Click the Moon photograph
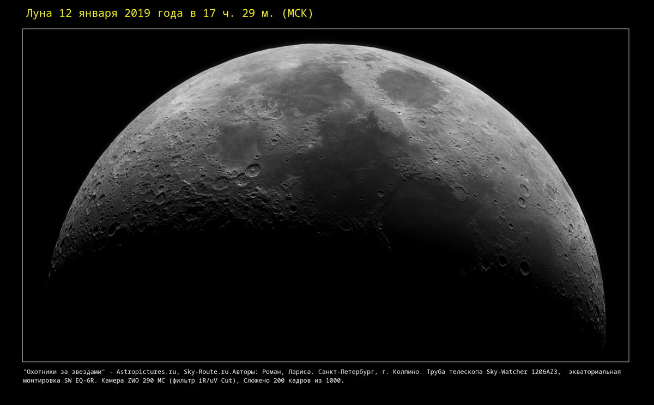This screenshot has width=654, height=405. 325,195
